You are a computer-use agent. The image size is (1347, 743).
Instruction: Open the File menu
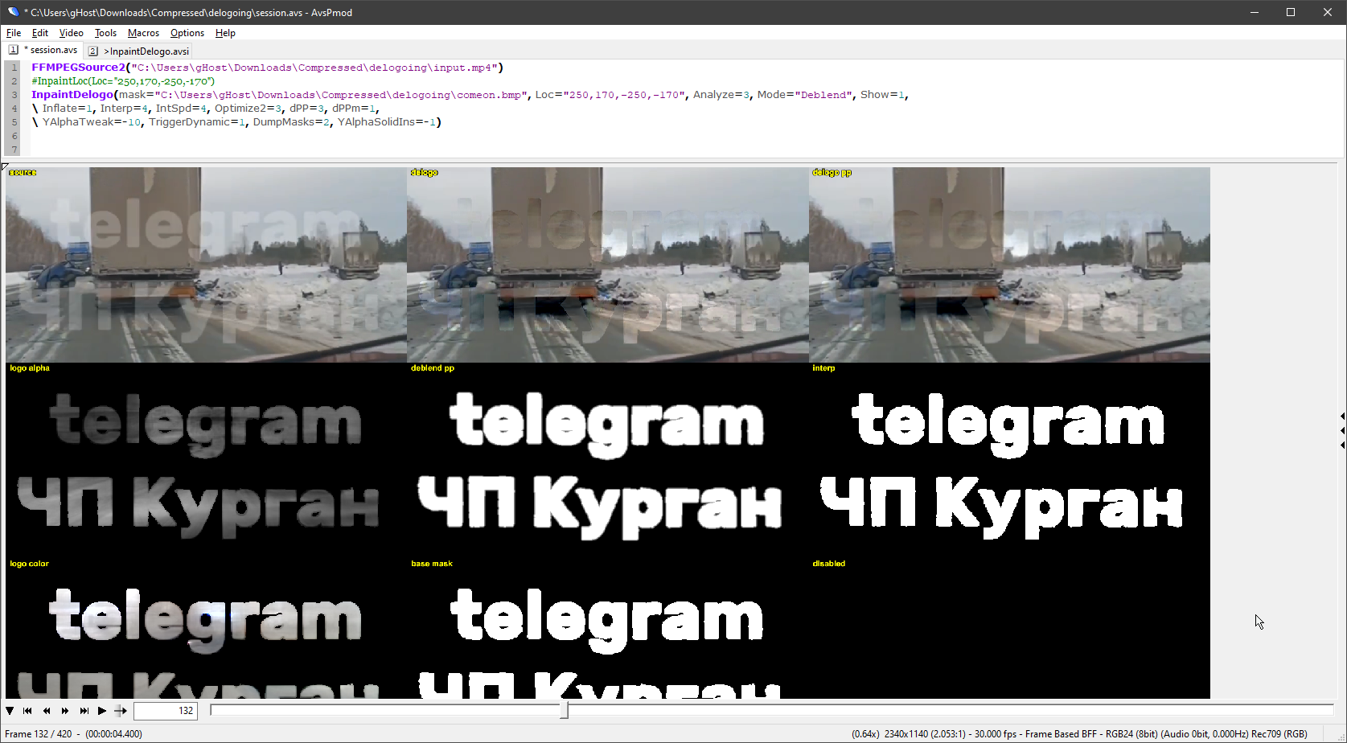(14, 33)
